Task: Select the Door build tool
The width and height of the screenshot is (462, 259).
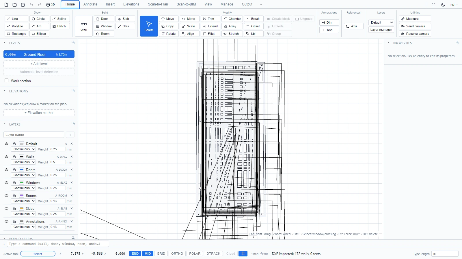Action: (104, 19)
